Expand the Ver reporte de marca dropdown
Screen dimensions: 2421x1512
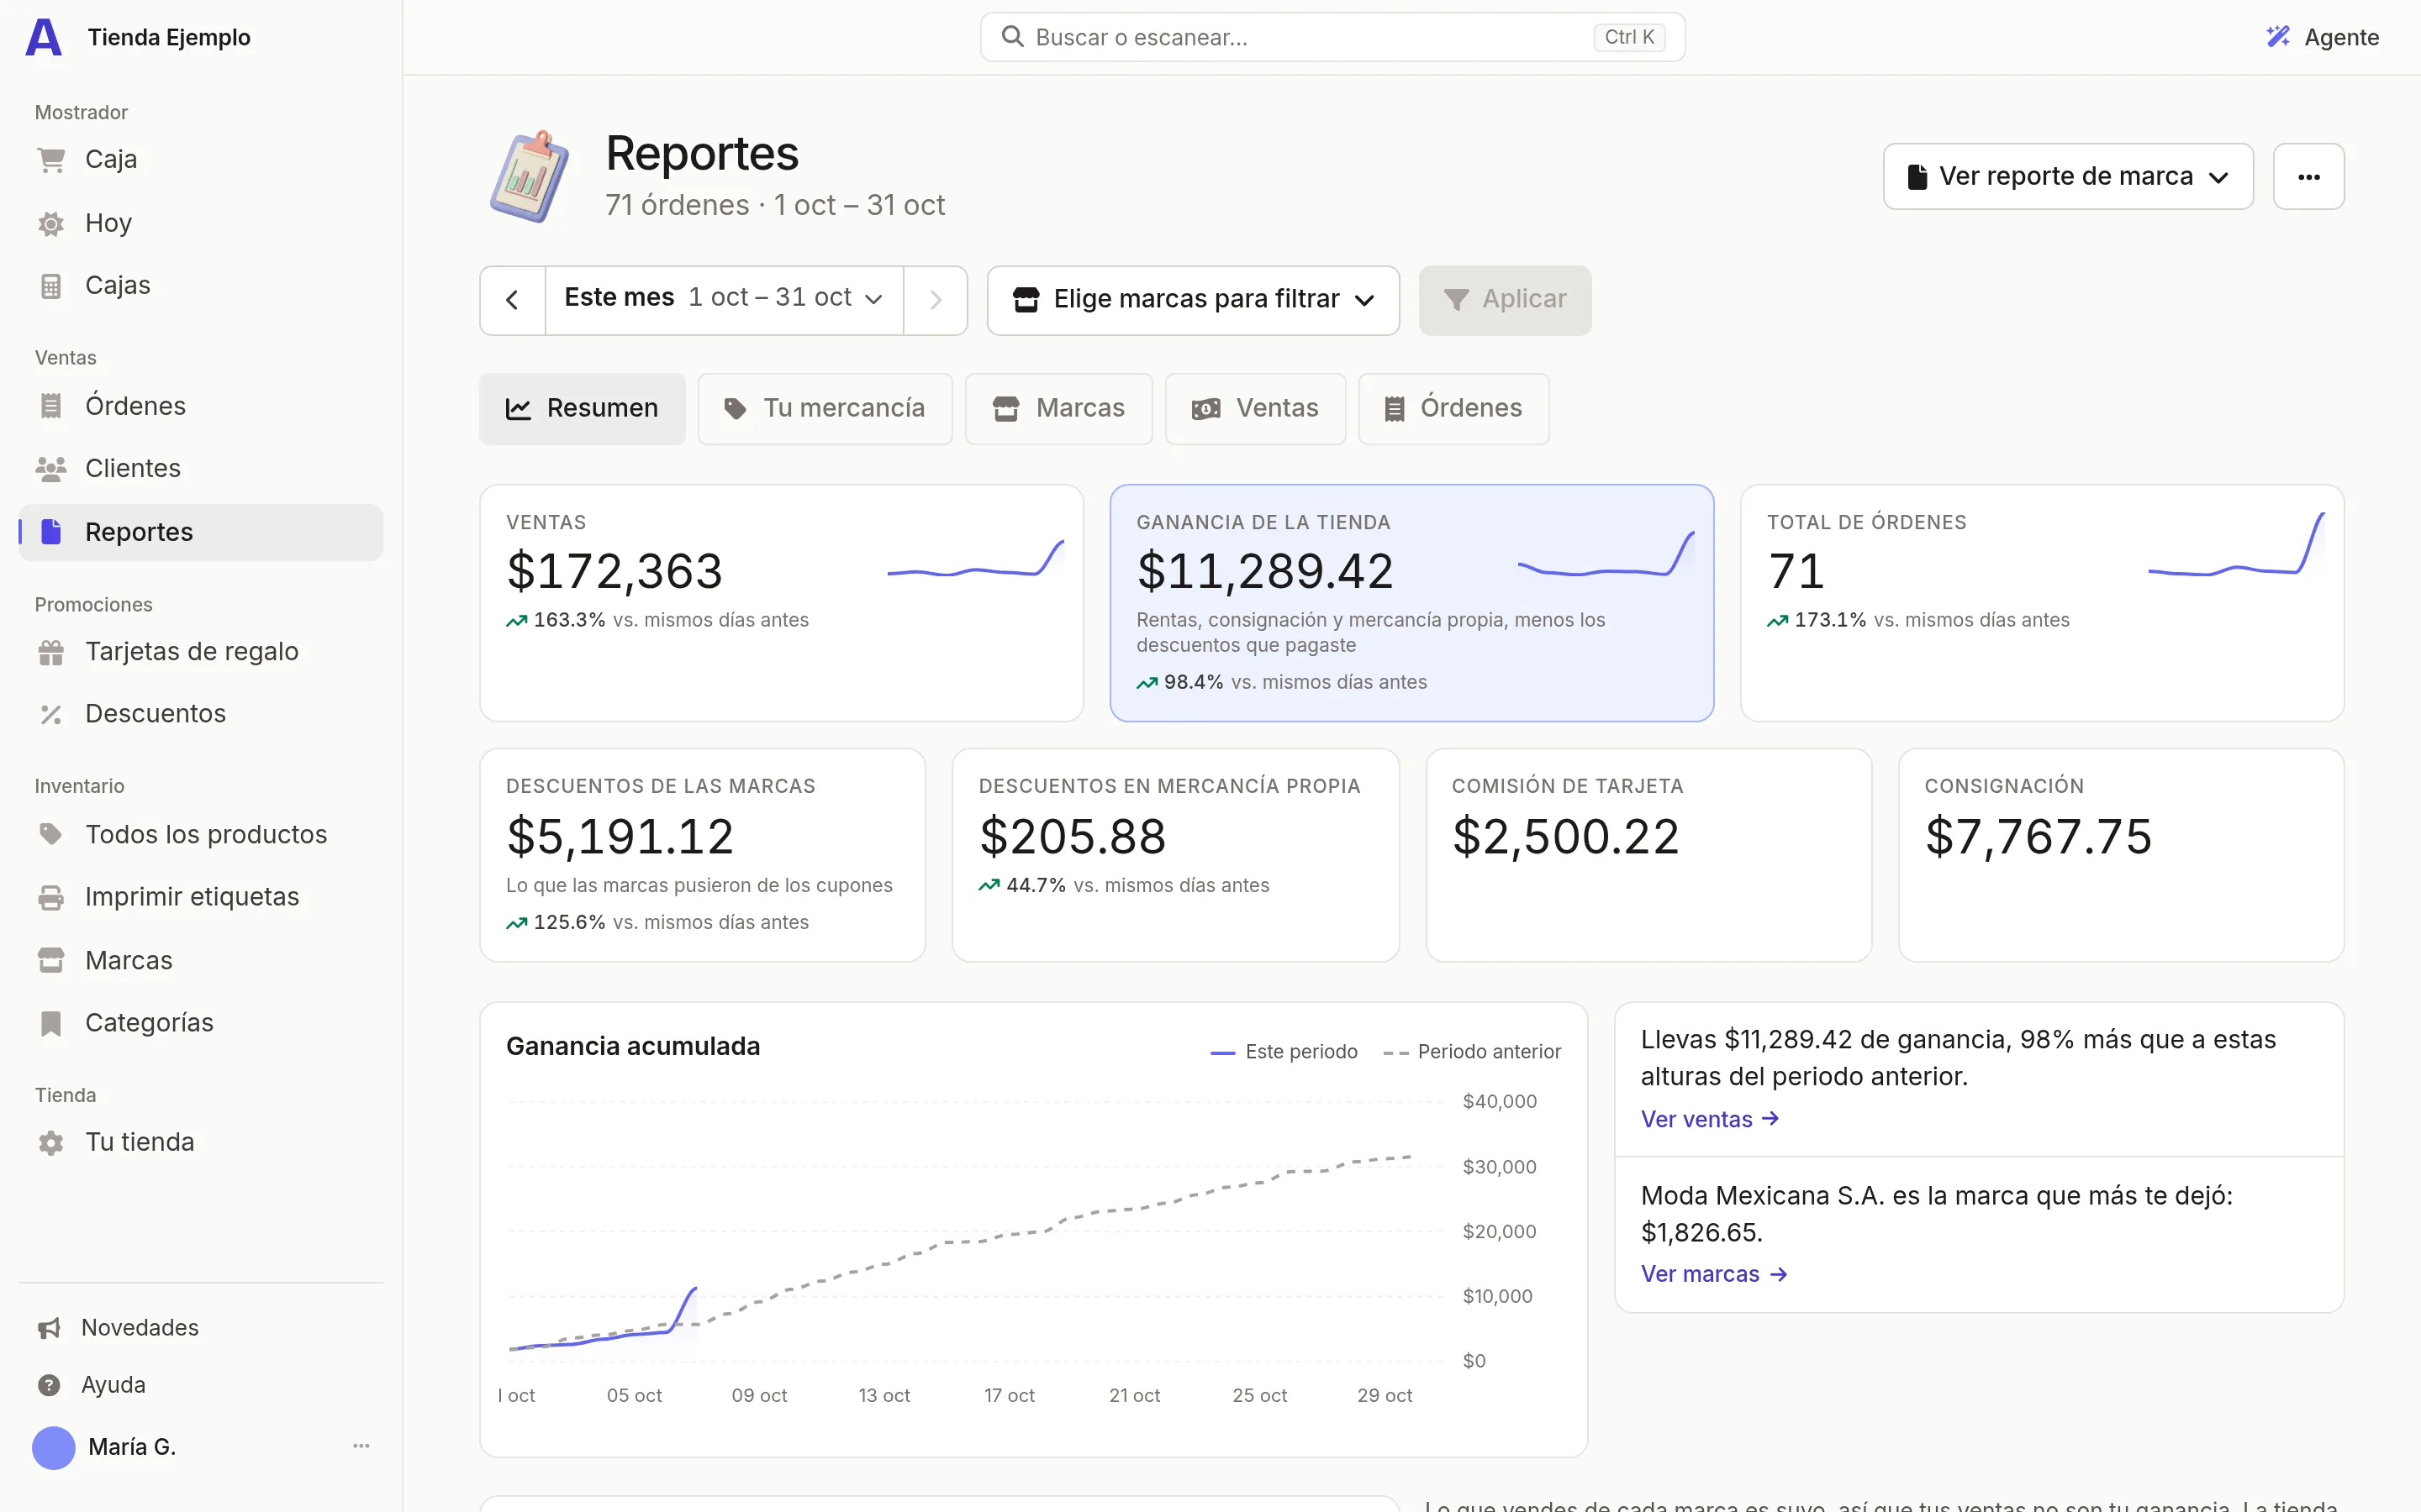[x=2068, y=177]
